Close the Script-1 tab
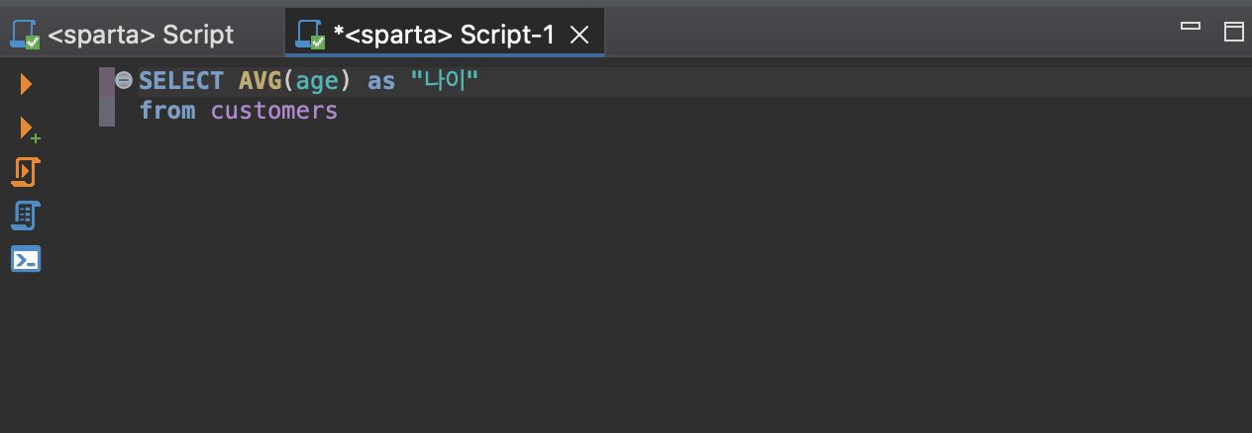 pos(580,36)
